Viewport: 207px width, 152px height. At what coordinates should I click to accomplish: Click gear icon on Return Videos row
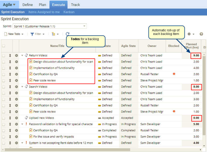coord(16,55)
